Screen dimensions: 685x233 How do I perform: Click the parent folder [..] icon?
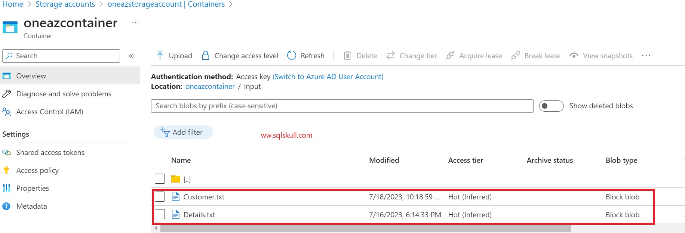tap(176, 179)
